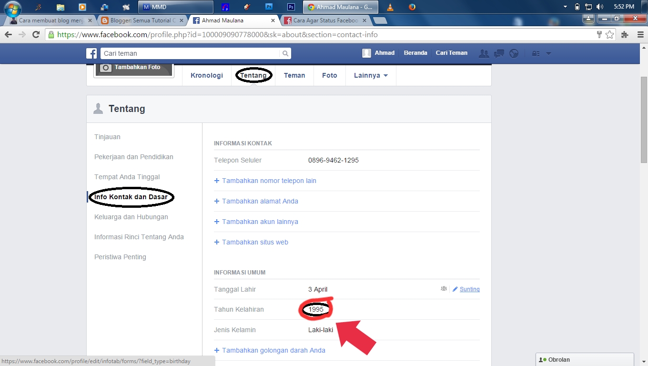Bookmark the page with the star icon
648x366 pixels.
[609, 35]
